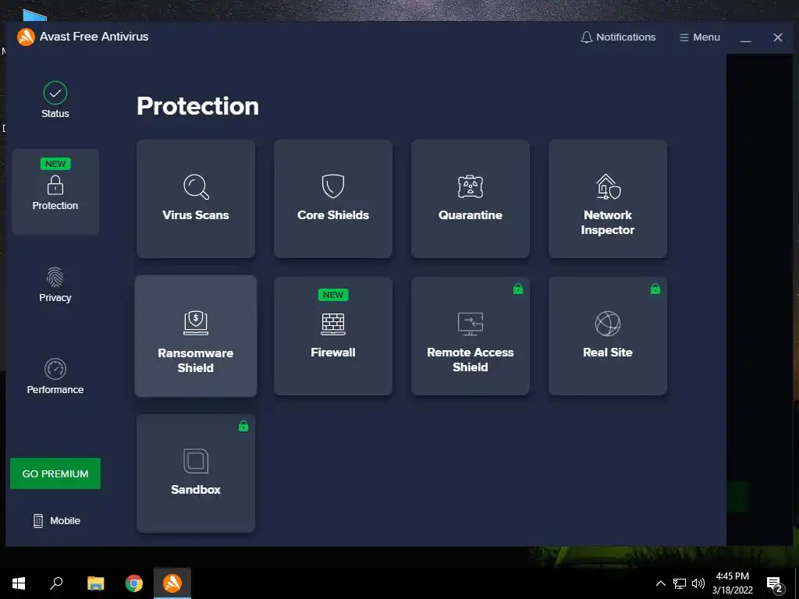The height and width of the screenshot is (599, 799).
Task: Click the green lock on Real Site
Action: pyautogui.click(x=655, y=289)
